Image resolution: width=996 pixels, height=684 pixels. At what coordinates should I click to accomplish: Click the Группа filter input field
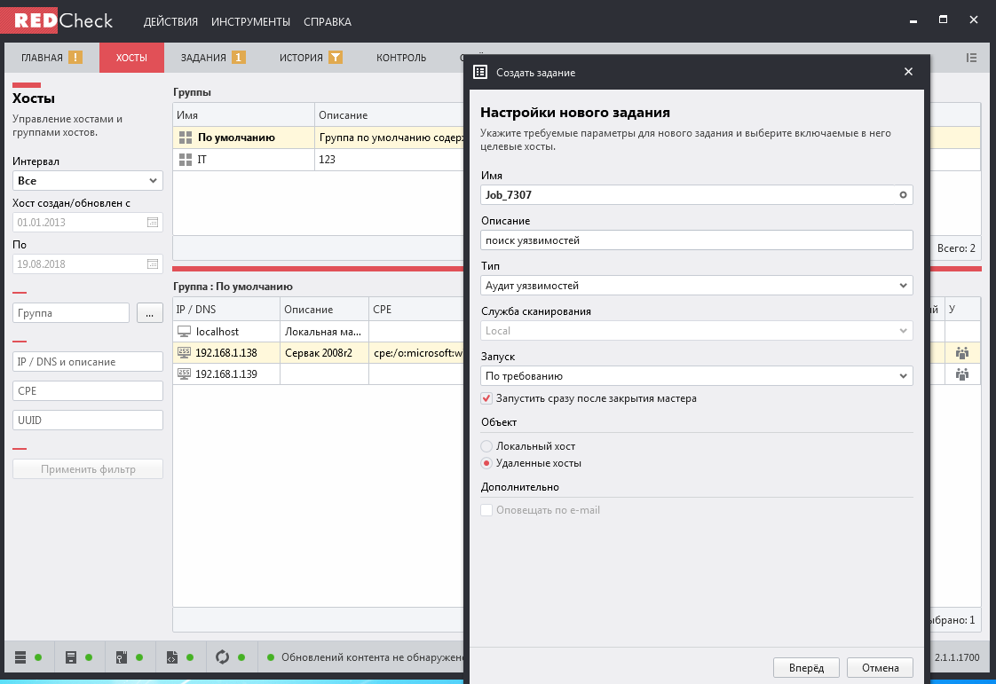coord(71,312)
